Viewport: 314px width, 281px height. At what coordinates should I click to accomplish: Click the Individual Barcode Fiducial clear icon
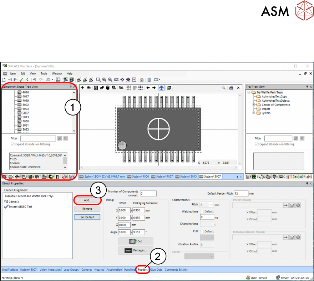click(298, 237)
